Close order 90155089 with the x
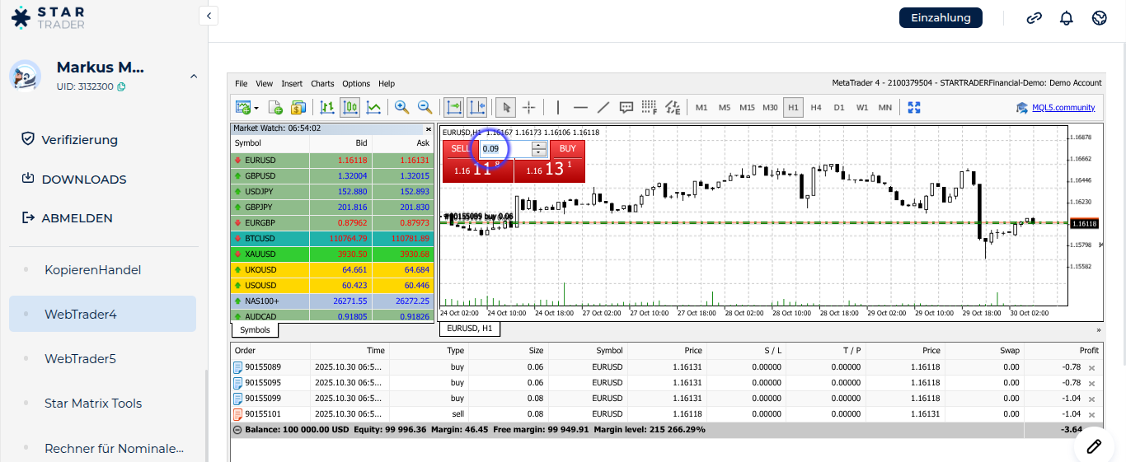This screenshot has width=1126, height=462. point(1092,367)
